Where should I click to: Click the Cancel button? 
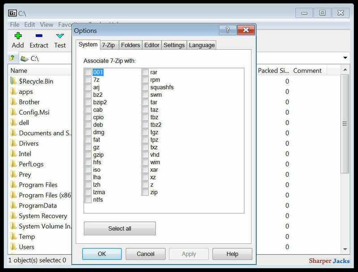145,254
